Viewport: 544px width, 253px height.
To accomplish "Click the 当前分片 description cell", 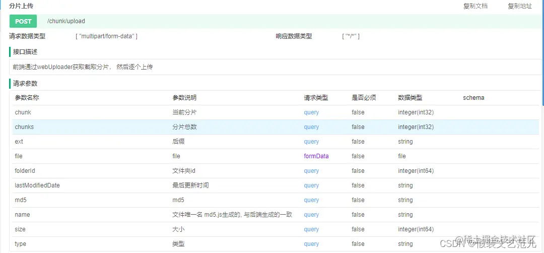I will coord(184,112).
